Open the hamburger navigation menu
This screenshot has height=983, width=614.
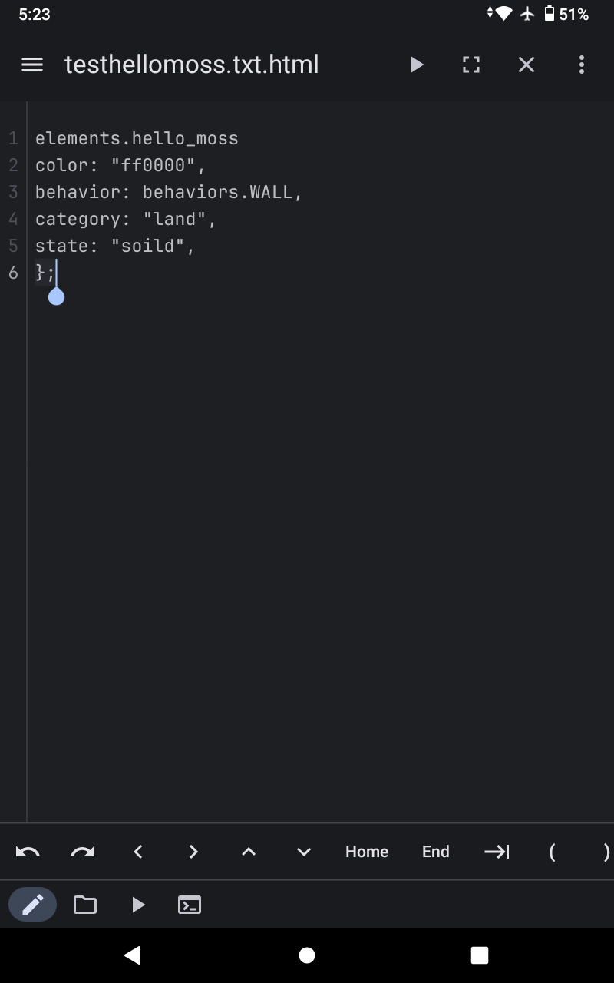pos(32,65)
